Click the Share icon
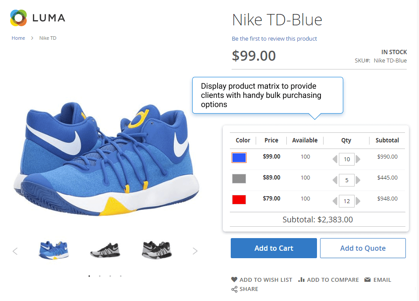 coord(234,289)
